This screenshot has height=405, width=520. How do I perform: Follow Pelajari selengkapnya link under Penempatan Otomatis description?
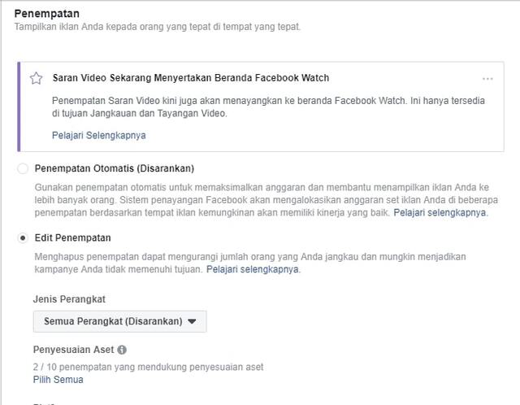(x=440, y=212)
